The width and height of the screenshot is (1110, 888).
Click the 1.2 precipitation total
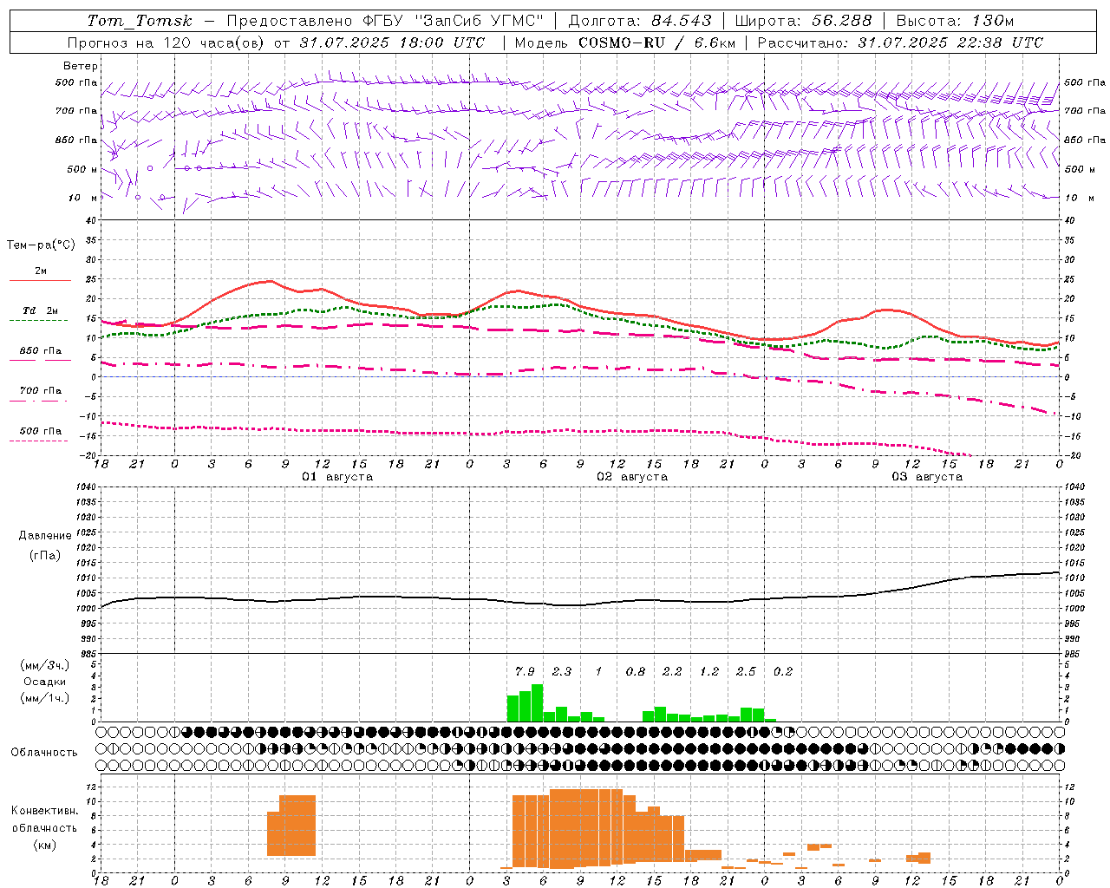pos(709,671)
